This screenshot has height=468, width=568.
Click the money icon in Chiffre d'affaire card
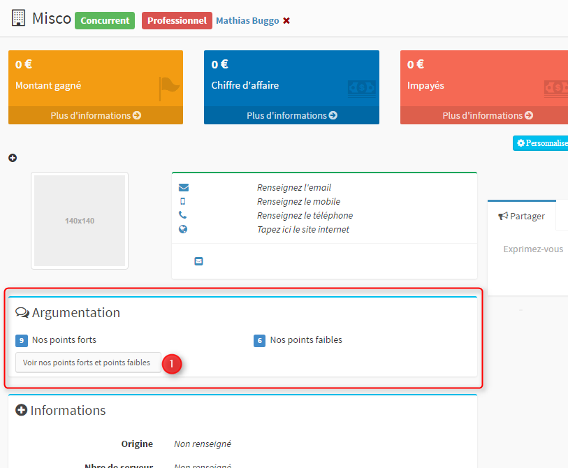point(361,89)
